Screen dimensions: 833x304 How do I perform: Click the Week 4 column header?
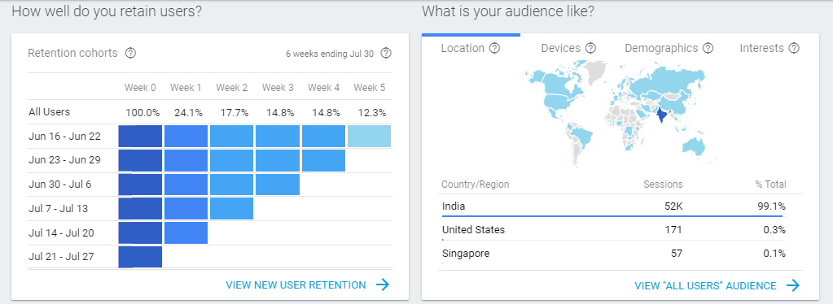click(323, 88)
